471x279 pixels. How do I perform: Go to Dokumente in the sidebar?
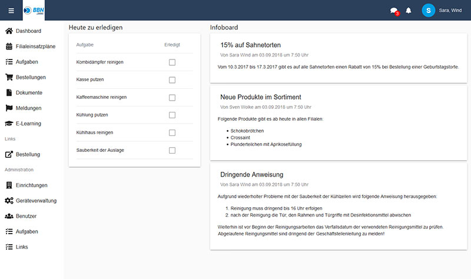29,92
